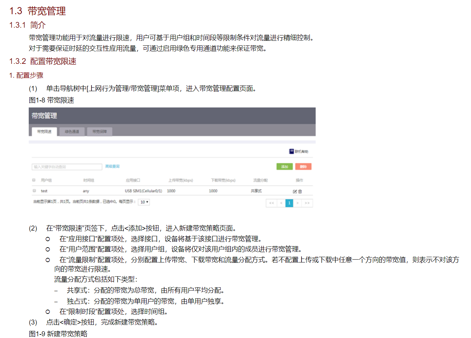The width and height of the screenshot is (471, 338).
Task: Click the 下载带宽(kbps) column header
Action: coord(223,180)
